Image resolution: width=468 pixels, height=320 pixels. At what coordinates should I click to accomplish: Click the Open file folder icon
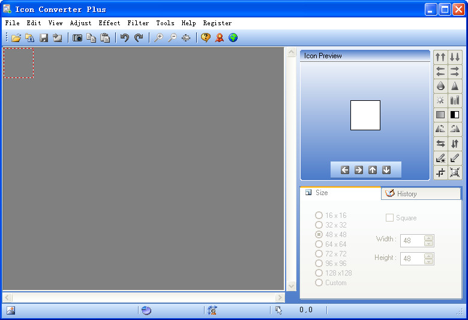click(x=16, y=38)
